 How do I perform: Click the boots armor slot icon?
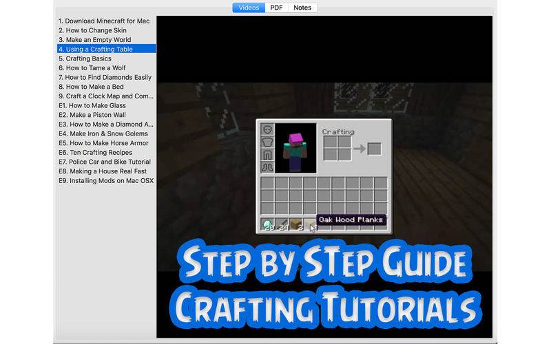267,166
